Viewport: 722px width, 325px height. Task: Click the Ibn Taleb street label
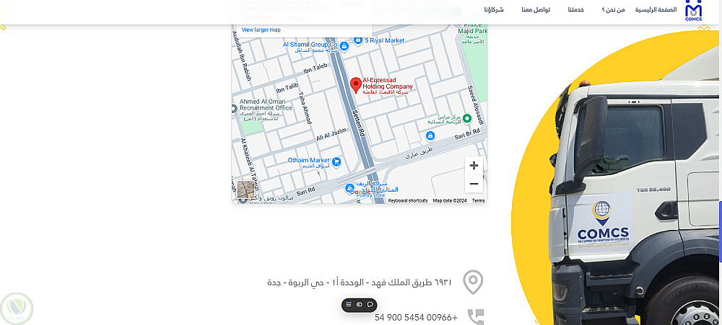coord(316,68)
